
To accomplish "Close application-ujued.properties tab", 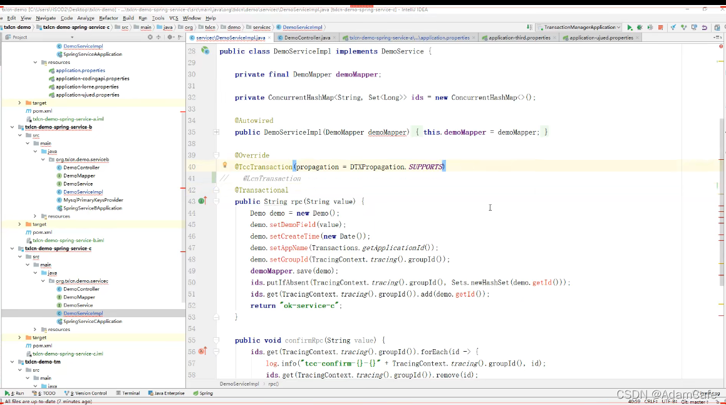I will coord(638,38).
